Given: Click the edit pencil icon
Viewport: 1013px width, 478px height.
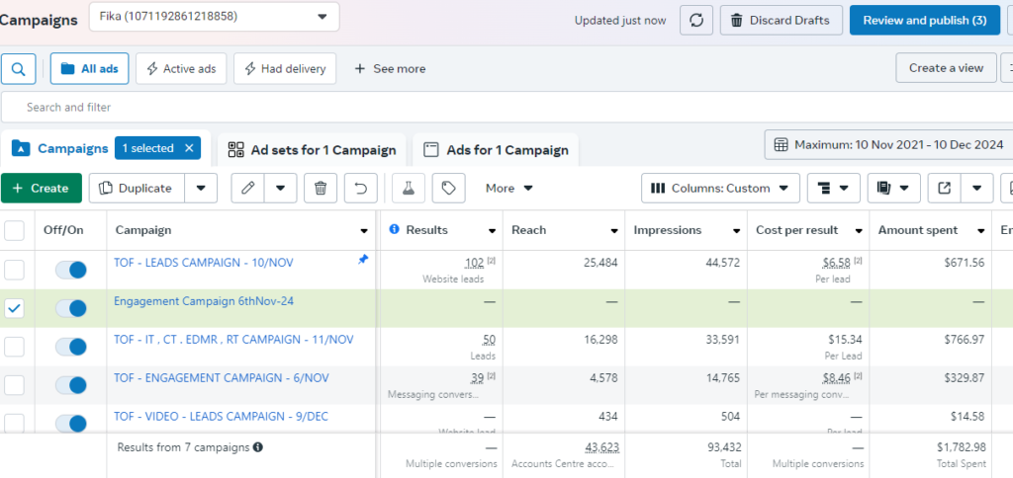Looking at the screenshot, I should click(x=248, y=188).
